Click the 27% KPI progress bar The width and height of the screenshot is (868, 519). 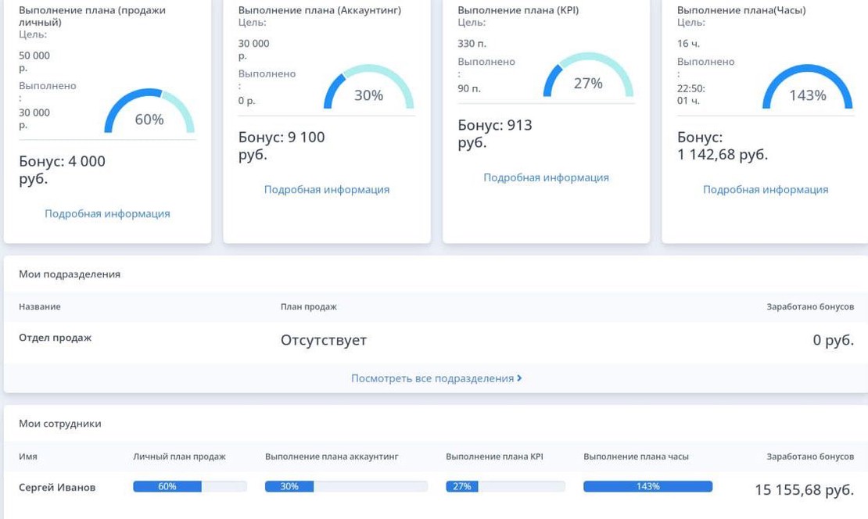(505, 486)
